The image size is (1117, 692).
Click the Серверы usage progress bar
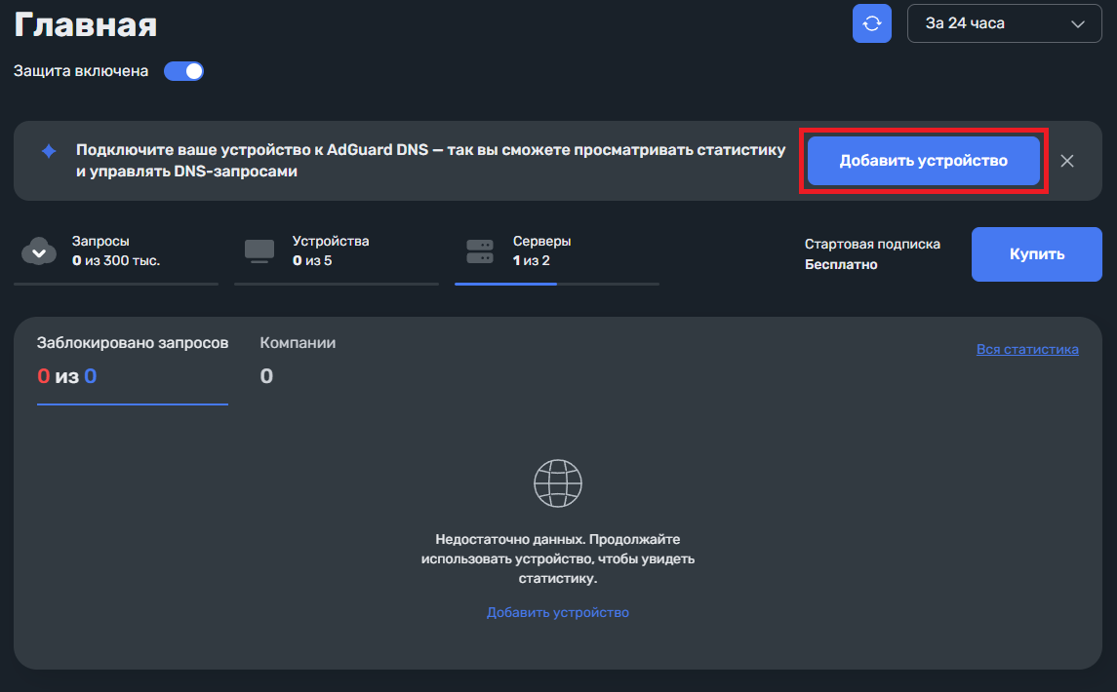pos(556,284)
